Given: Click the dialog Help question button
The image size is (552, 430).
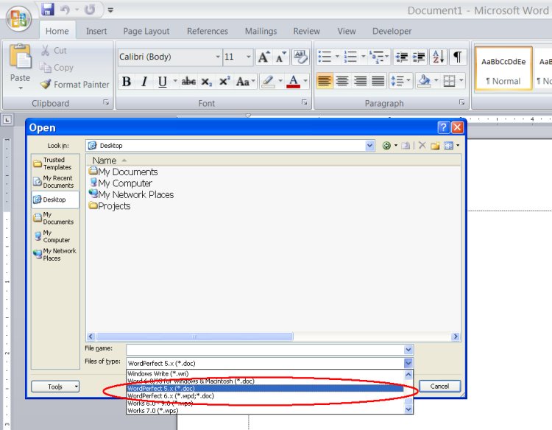Looking at the screenshot, I should point(444,127).
